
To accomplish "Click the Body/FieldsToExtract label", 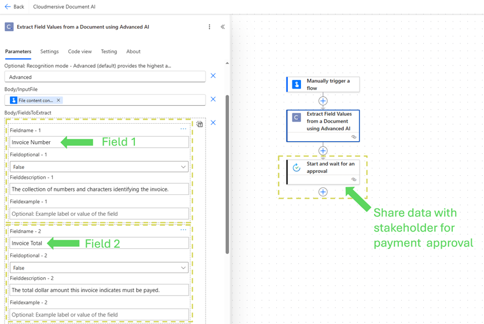I will click(x=28, y=113).
